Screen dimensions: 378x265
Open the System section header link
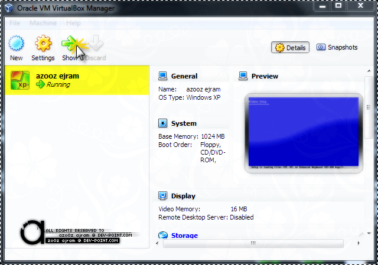click(184, 123)
